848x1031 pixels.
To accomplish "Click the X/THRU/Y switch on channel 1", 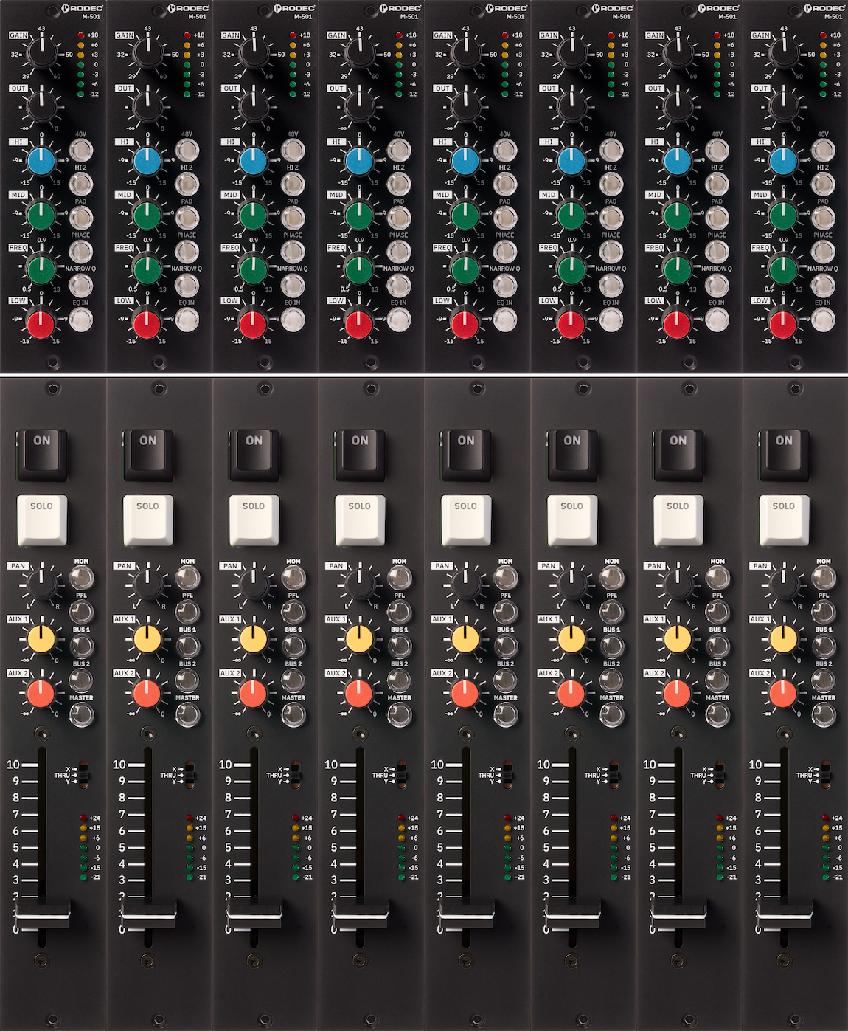I will pos(83,774).
